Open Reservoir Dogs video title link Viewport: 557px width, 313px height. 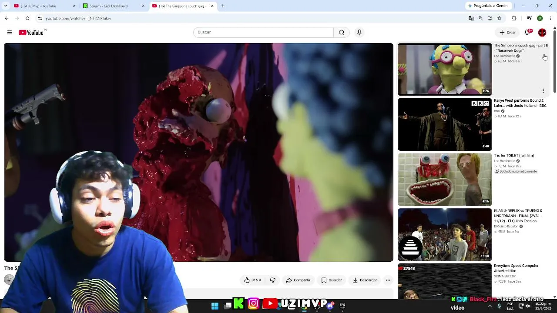click(x=521, y=48)
